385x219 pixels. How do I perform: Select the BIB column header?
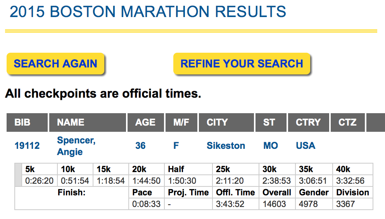tap(27, 122)
